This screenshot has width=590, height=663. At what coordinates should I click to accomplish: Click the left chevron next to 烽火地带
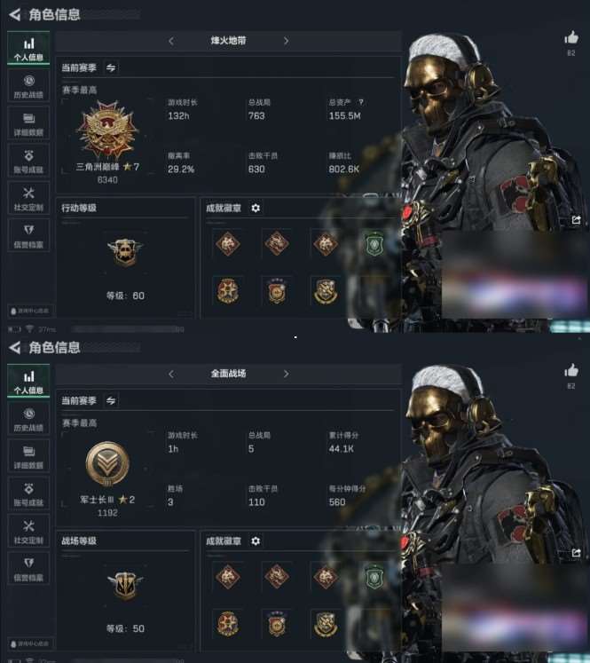pyautogui.click(x=171, y=41)
